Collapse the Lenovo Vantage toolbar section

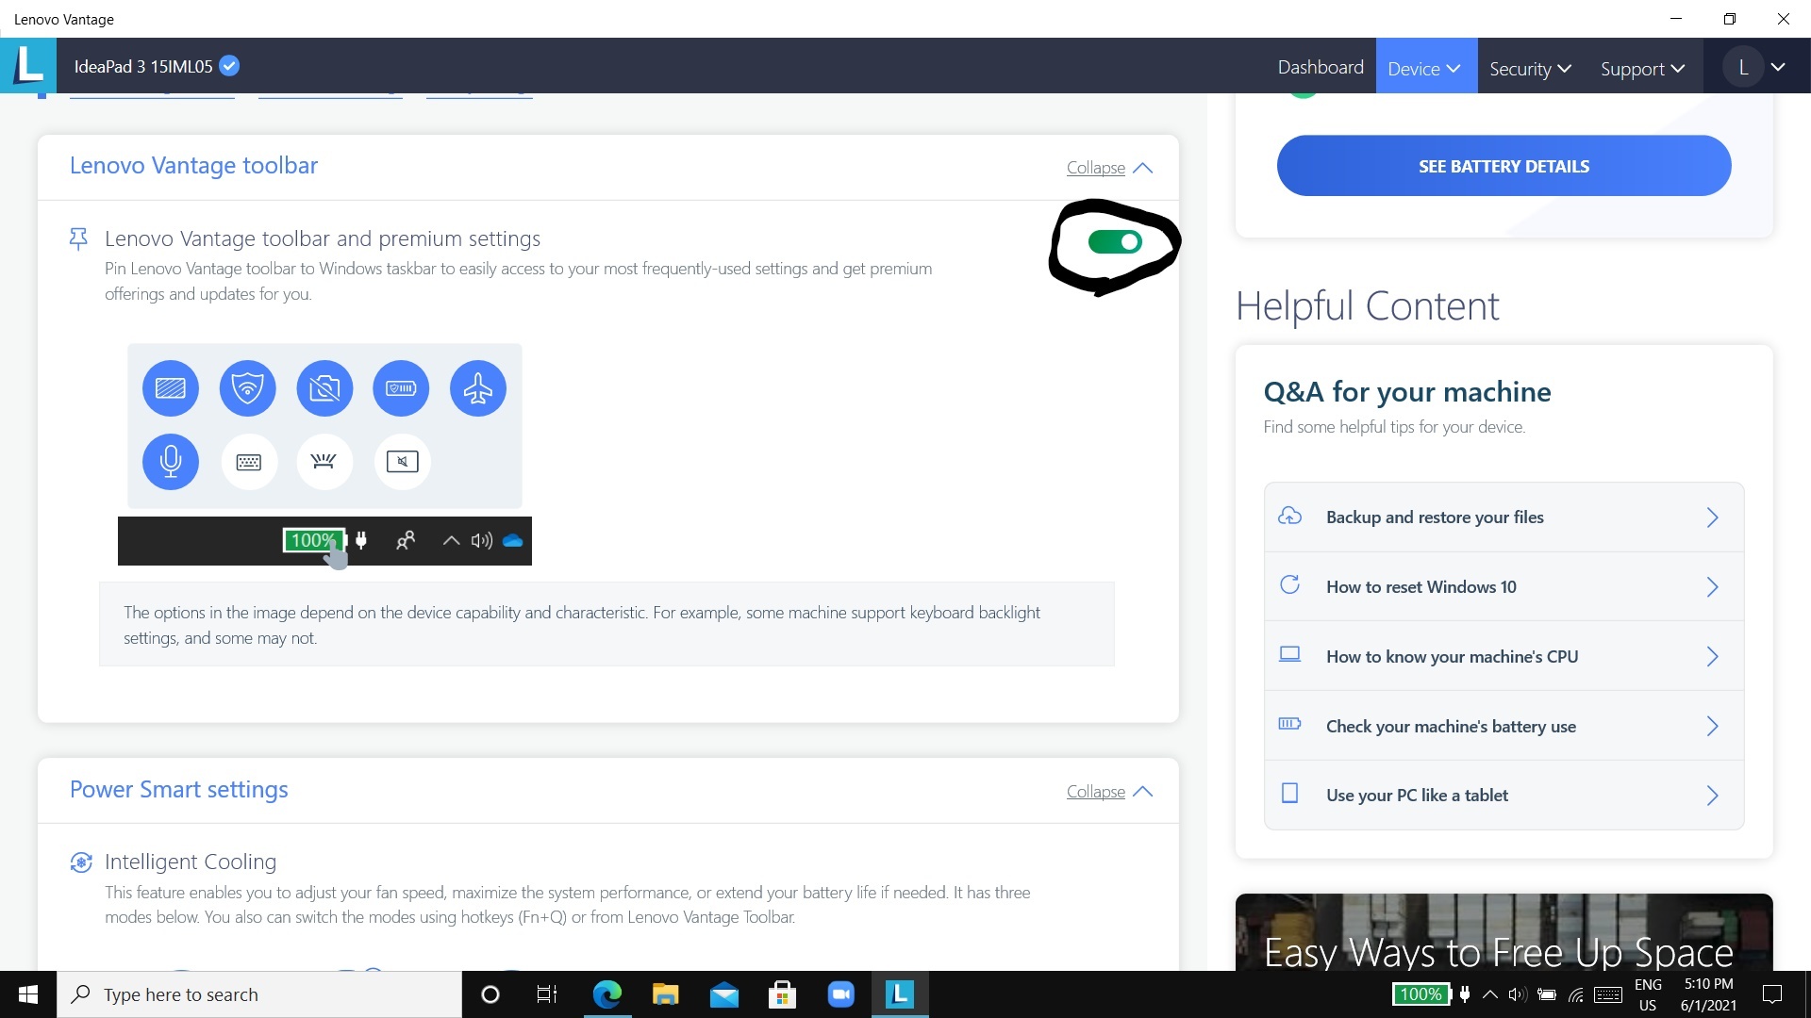pyautogui.click(x=1109, y=168)
